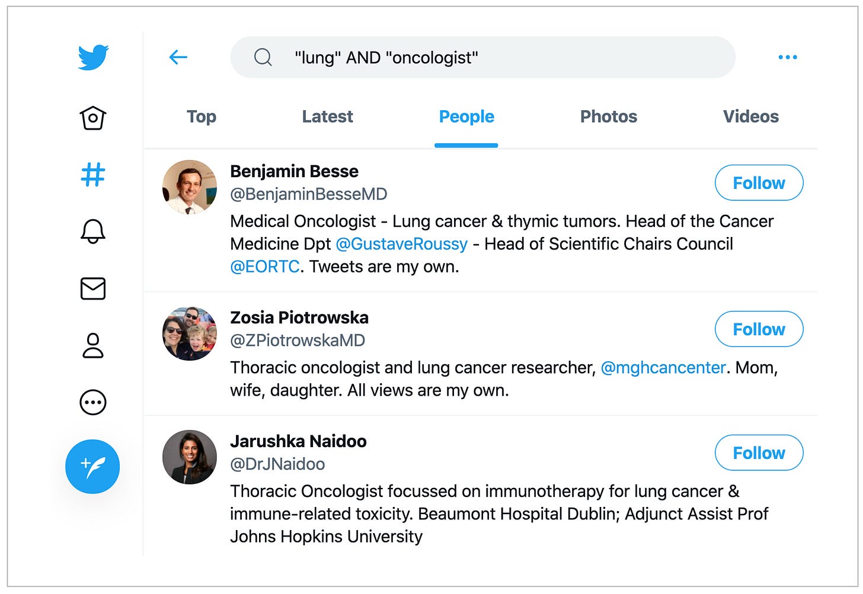Open Jarushka Naidoo's profile photo
863x594 pixels.
pyautogui.click(x=190, y=457)
